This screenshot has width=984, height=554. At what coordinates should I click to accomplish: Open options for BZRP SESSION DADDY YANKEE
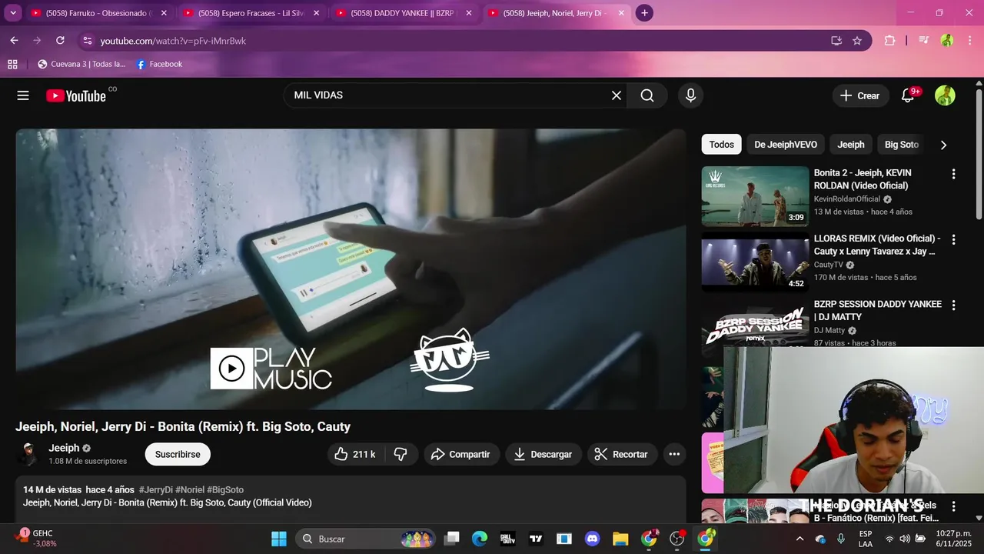point(953,305)
